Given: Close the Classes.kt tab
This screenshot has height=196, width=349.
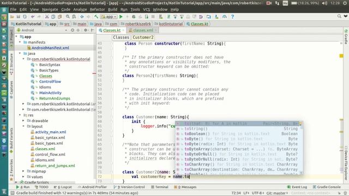Looking at the screenshot, I should tap(123, 30).
